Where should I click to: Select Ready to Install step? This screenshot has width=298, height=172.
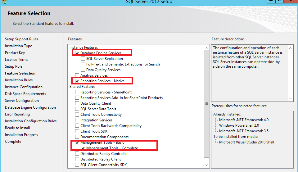click(x=17, y=128)
